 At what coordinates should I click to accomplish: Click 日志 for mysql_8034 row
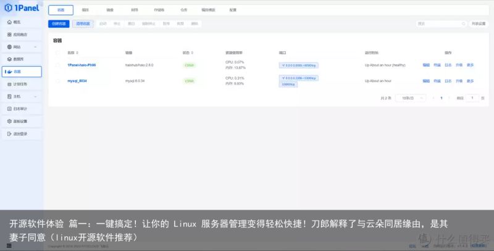(448, 81)
